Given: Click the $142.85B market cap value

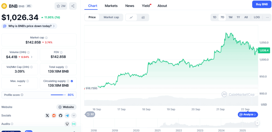Looking at the screenshot, I should [33, 42].
